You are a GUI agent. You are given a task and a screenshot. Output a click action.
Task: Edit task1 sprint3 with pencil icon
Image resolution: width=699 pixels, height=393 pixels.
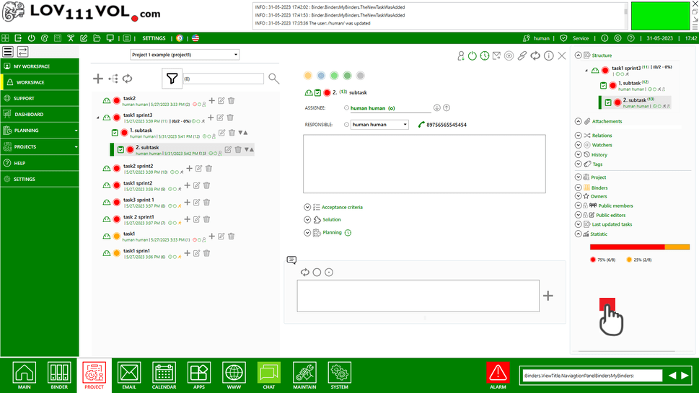220,118
